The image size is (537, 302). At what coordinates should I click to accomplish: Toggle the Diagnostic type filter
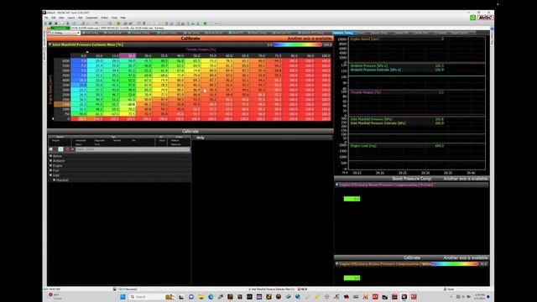click(x=100, y=140)
